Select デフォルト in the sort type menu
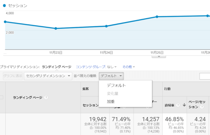Image resolution: width=210 pixels, height=135 pixels. click(116, 85)
